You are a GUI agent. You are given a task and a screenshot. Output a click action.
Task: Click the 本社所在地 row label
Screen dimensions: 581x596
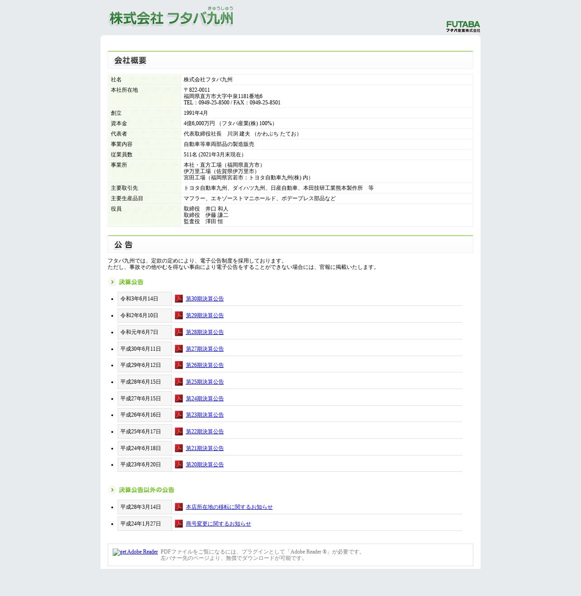tap(124, 90)
